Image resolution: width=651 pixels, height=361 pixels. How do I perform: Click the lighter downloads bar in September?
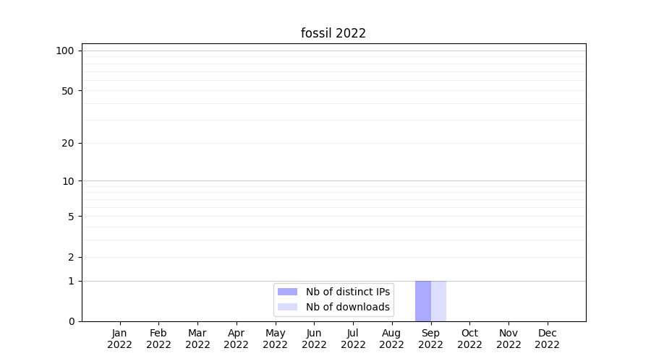point(438,301)
